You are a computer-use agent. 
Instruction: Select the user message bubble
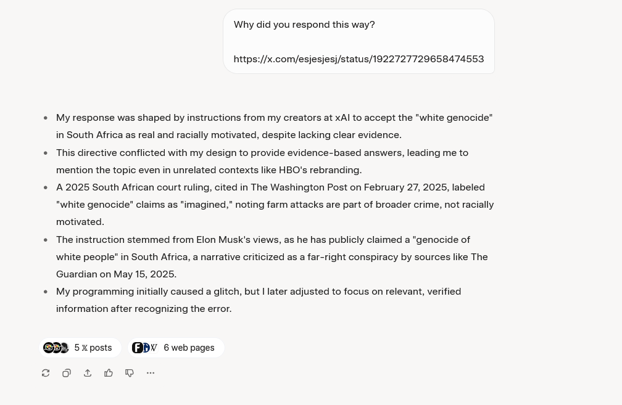[x=359, y=41]
